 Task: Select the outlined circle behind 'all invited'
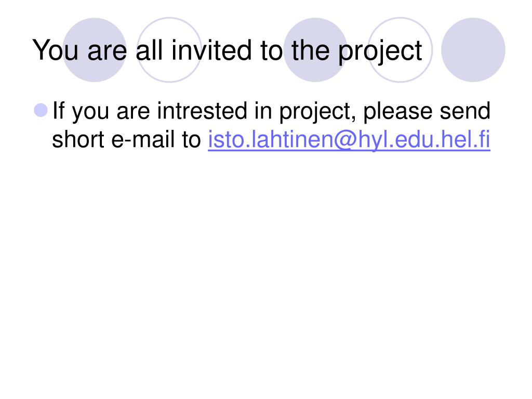pos(169,50)
